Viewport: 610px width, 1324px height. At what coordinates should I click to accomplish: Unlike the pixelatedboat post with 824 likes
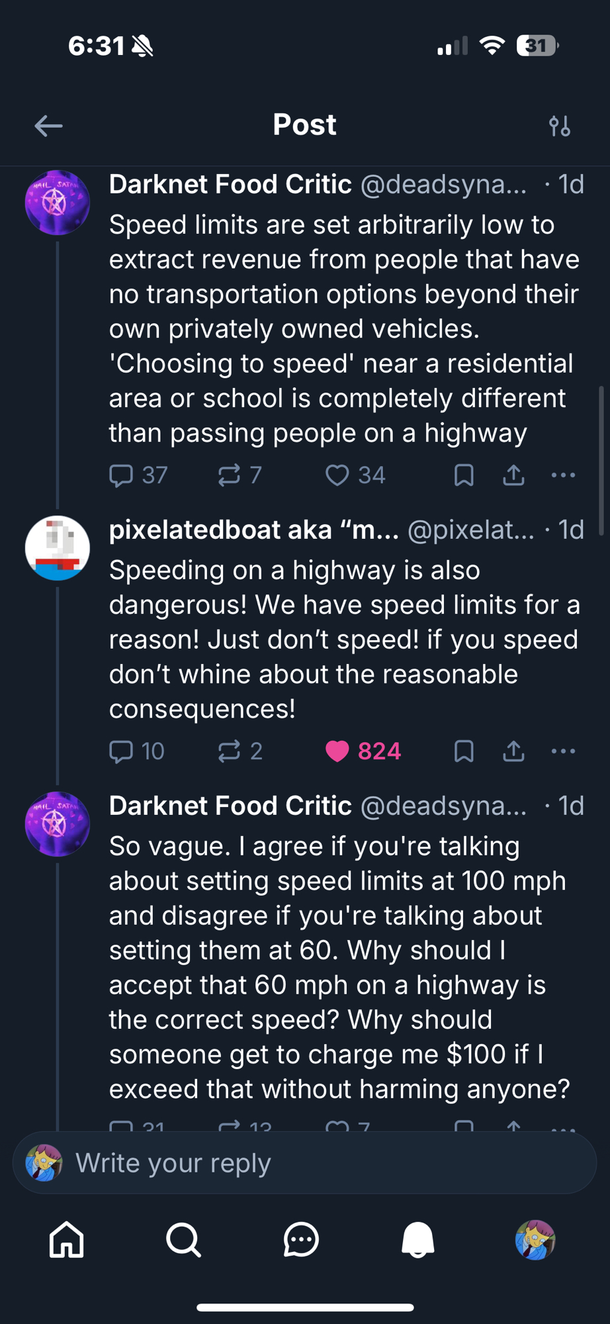[x=337, y=751]
